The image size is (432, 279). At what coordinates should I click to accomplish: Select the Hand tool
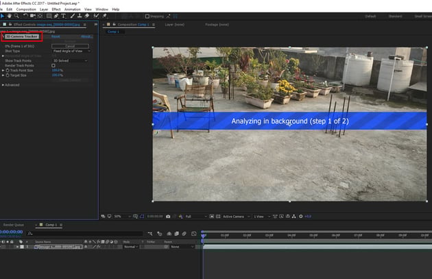[x=10, y=16]
